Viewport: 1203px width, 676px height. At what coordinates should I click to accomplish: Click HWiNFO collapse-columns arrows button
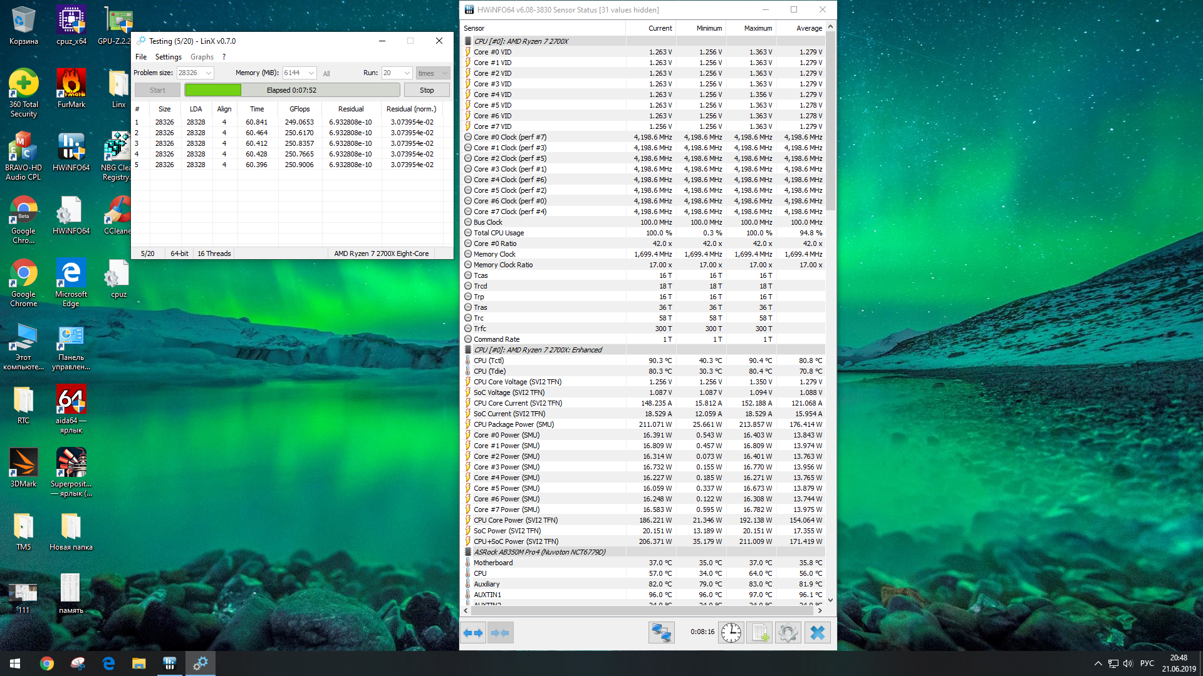point(501,633)
